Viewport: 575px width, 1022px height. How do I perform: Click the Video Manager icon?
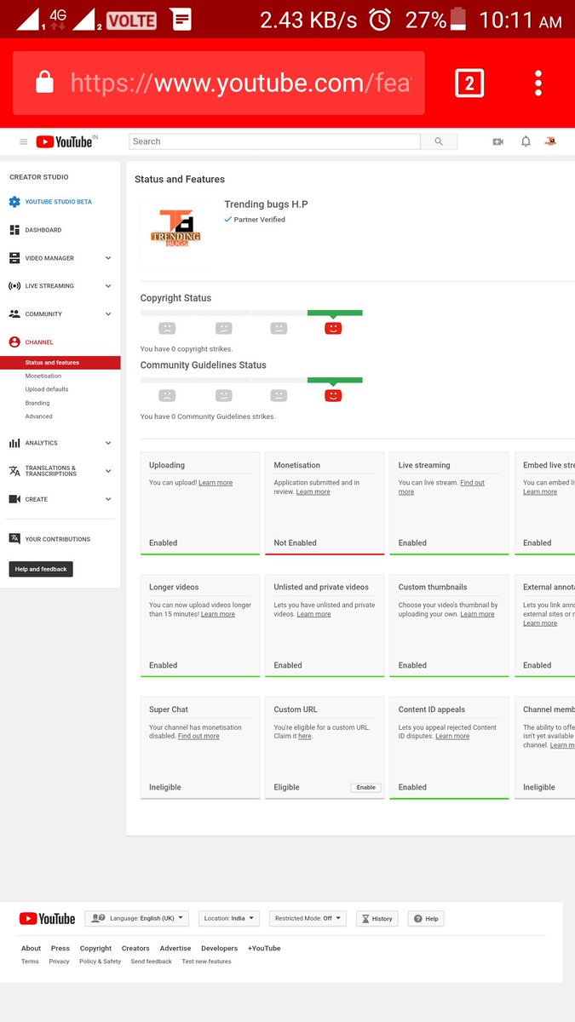coord(14,258)
